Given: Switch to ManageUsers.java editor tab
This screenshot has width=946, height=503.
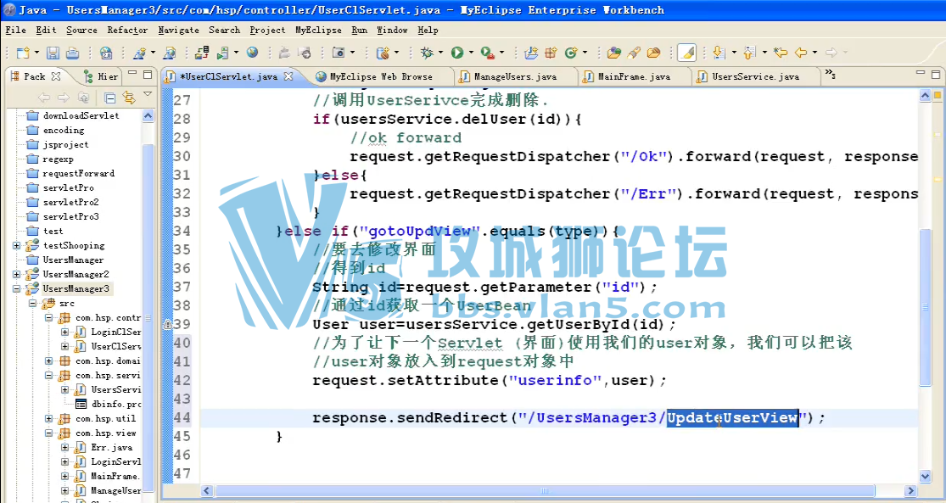Looking at the screenshot, I should tap(514, 76).
